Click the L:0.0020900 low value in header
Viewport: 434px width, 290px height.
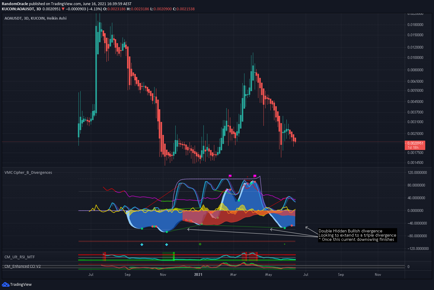pyautogui.click(x=161, y=9)
